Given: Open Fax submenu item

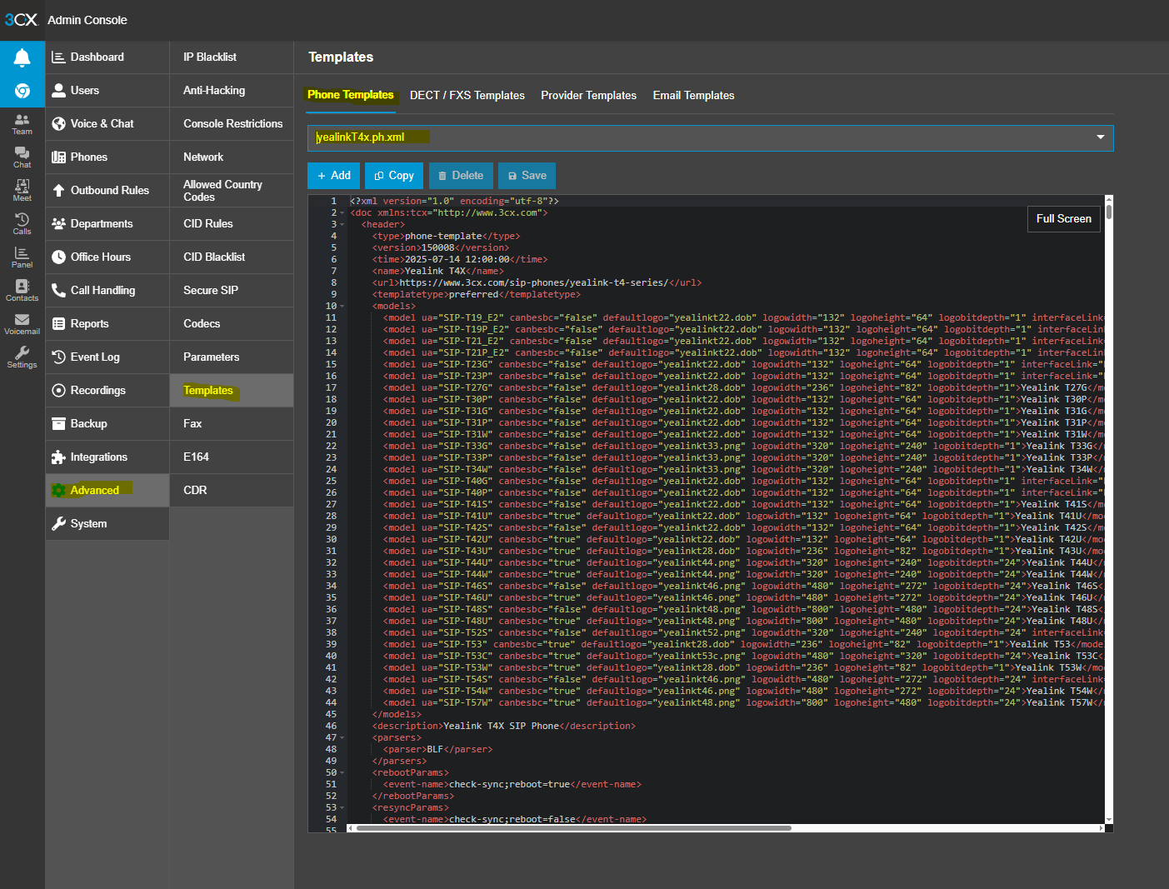Looking at the screenshot, I should point(232,423).
